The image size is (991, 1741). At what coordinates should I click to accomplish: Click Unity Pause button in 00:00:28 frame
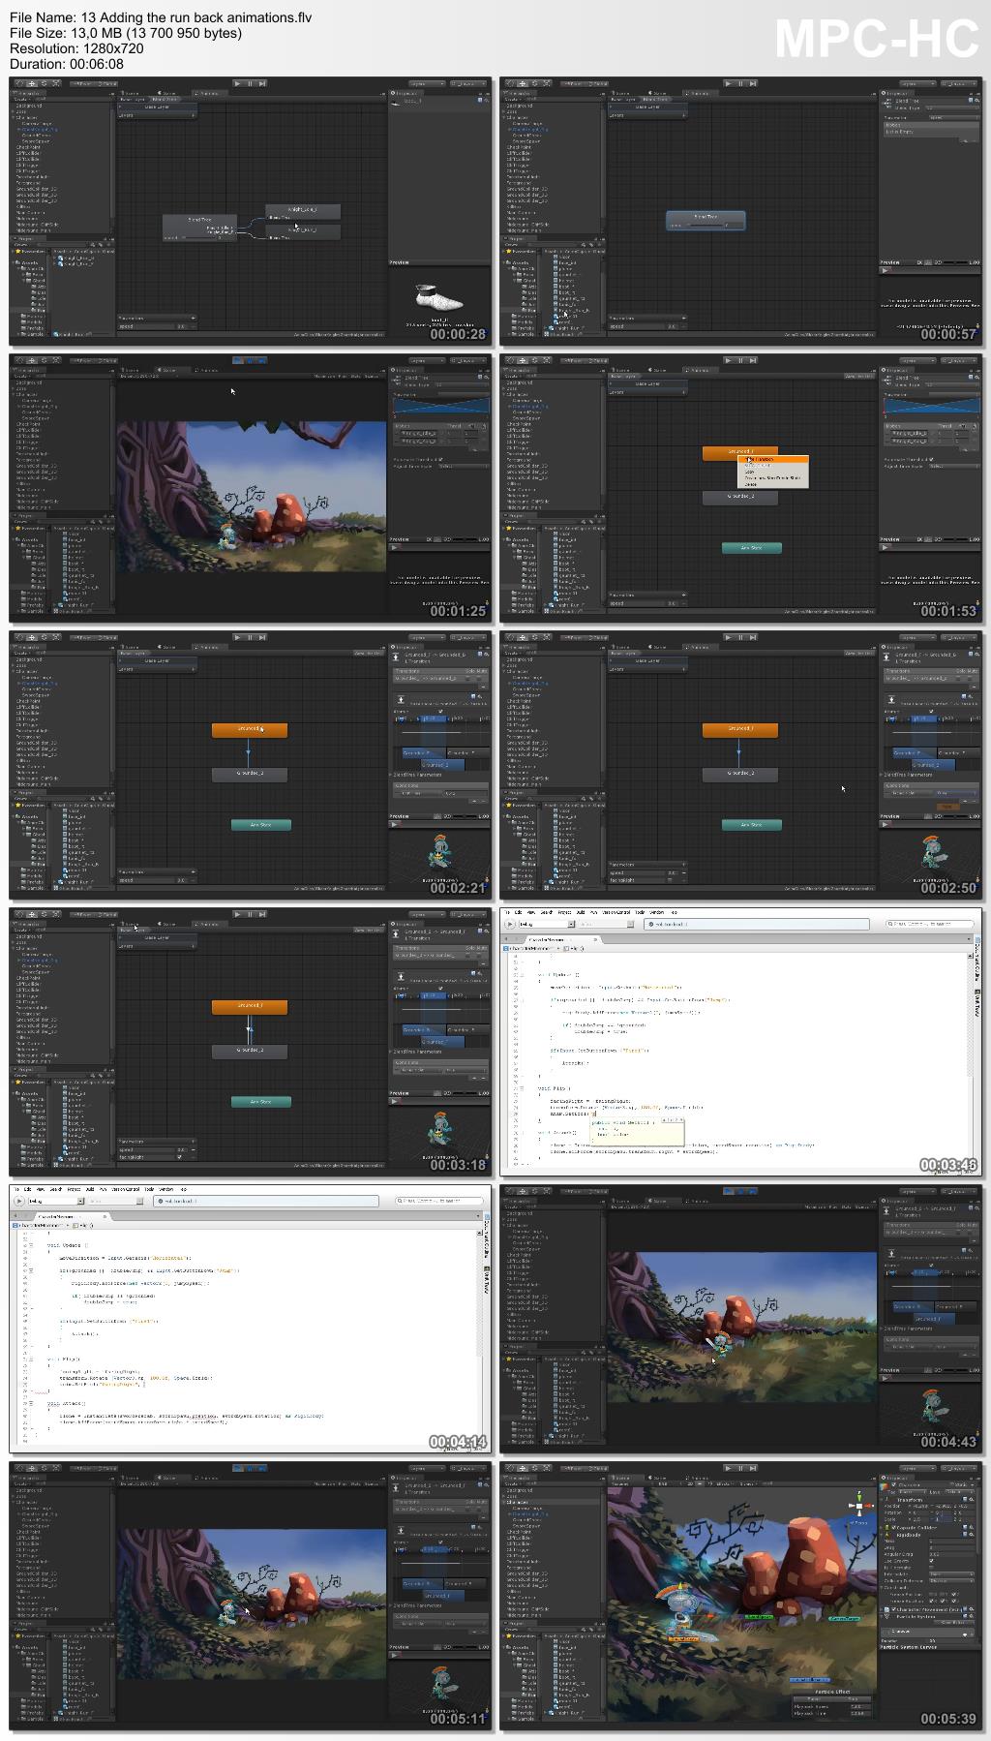[x=250, y=83]
